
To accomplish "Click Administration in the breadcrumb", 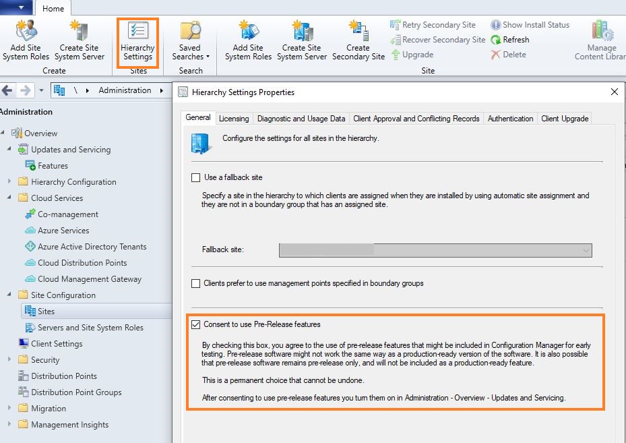I will (125, 90).
